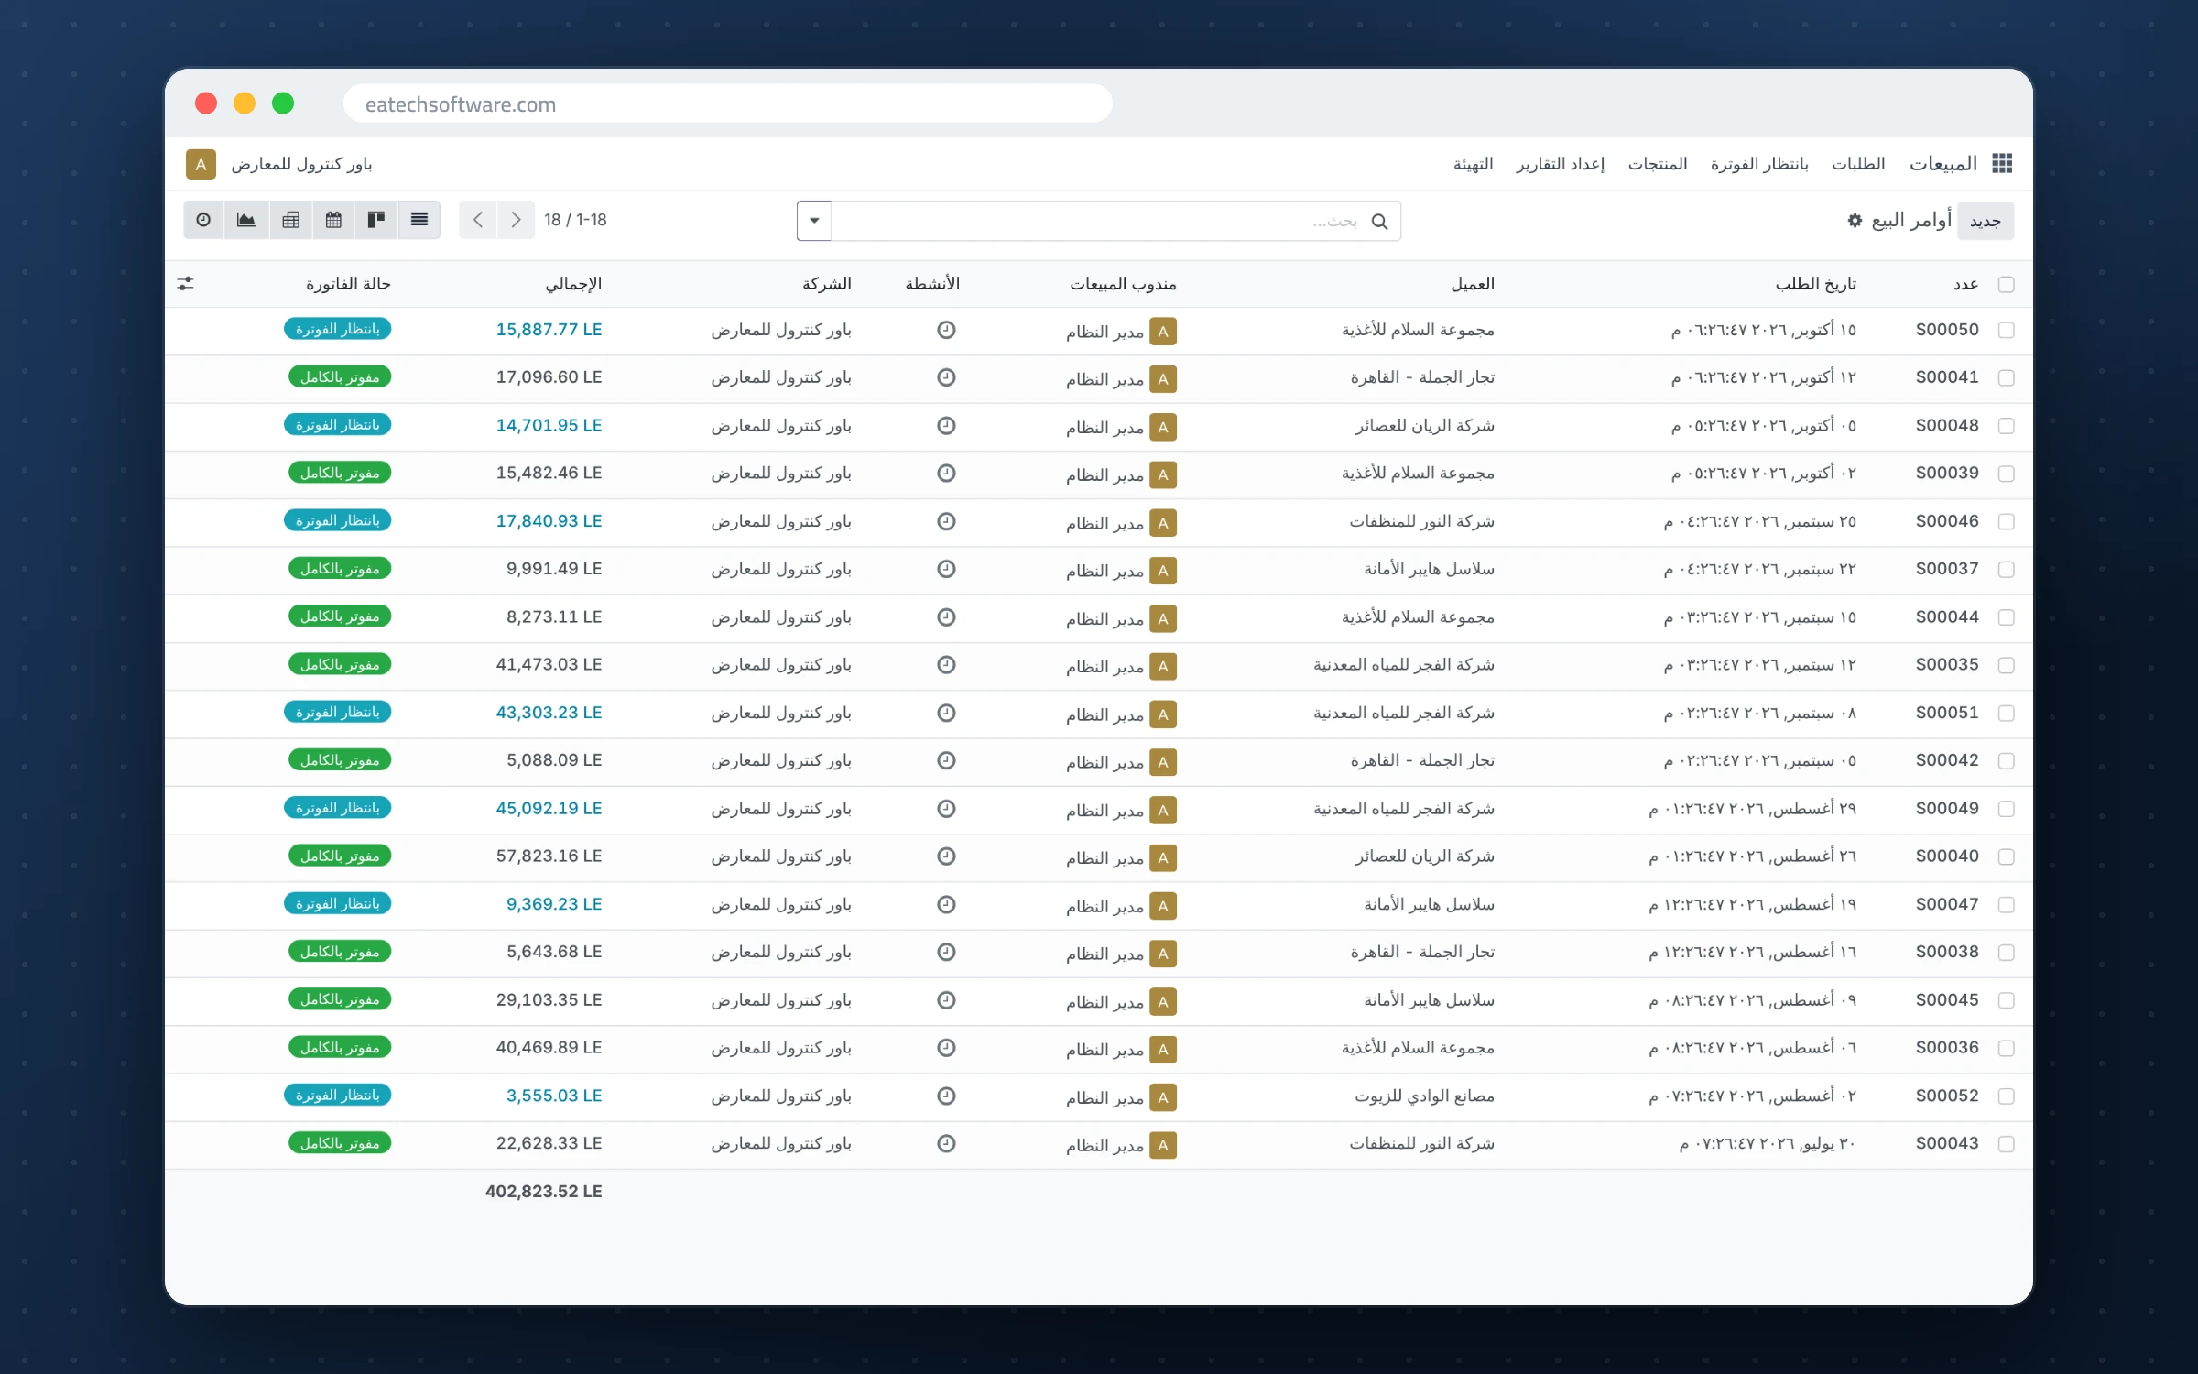Switch to graph view icon
Viewport: 2198px width, 1374px height.
[246, 220]
